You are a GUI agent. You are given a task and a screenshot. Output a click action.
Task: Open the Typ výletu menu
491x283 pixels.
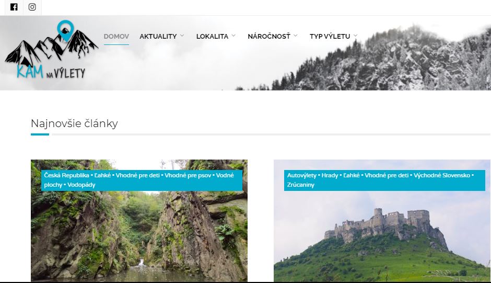coord(330,37)
